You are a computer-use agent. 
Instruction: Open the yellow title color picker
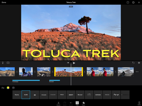pos(8,88)
